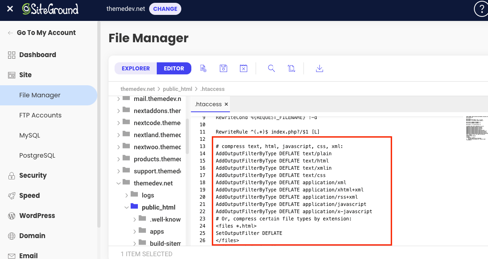
Task: Download the .htaccess file with the download icon
Action: pyautogui.click(x=319, y=68)
